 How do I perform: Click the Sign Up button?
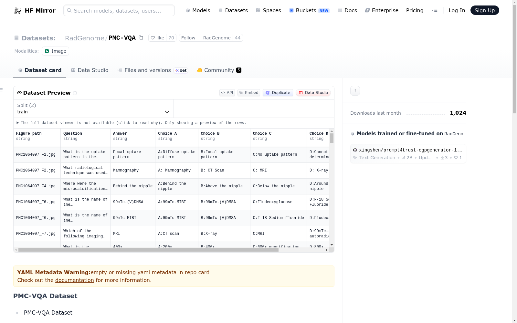tap(485, 10)
